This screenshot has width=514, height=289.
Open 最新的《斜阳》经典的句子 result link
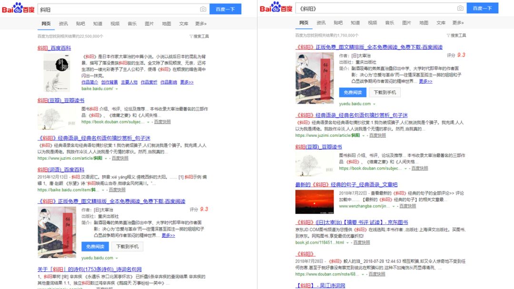pyautogui.click(x=346, y=184)
